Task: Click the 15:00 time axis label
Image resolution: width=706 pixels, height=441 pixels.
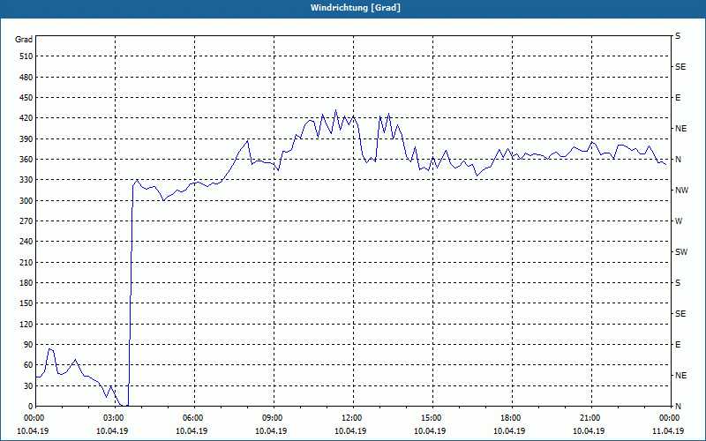Action: pos(431,418)
